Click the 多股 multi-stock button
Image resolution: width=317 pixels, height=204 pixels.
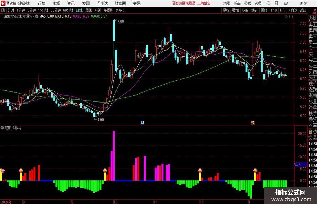tap(245, 10)
